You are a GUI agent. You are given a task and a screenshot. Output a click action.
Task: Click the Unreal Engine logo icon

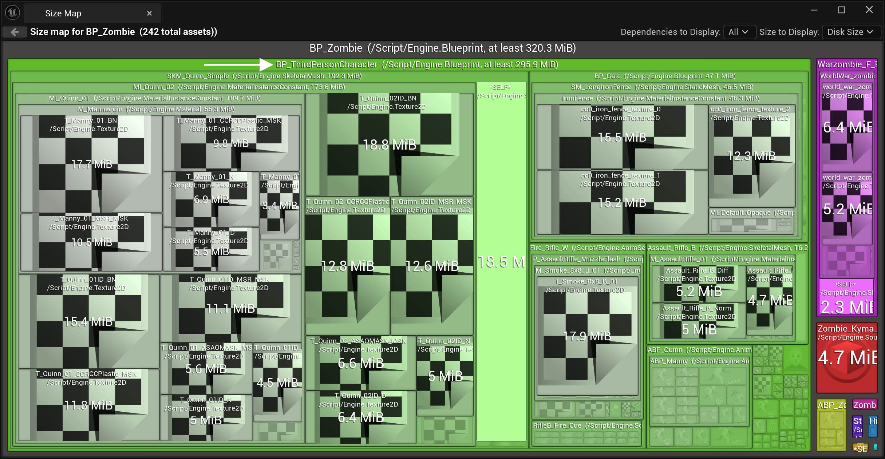coord(12,13)
